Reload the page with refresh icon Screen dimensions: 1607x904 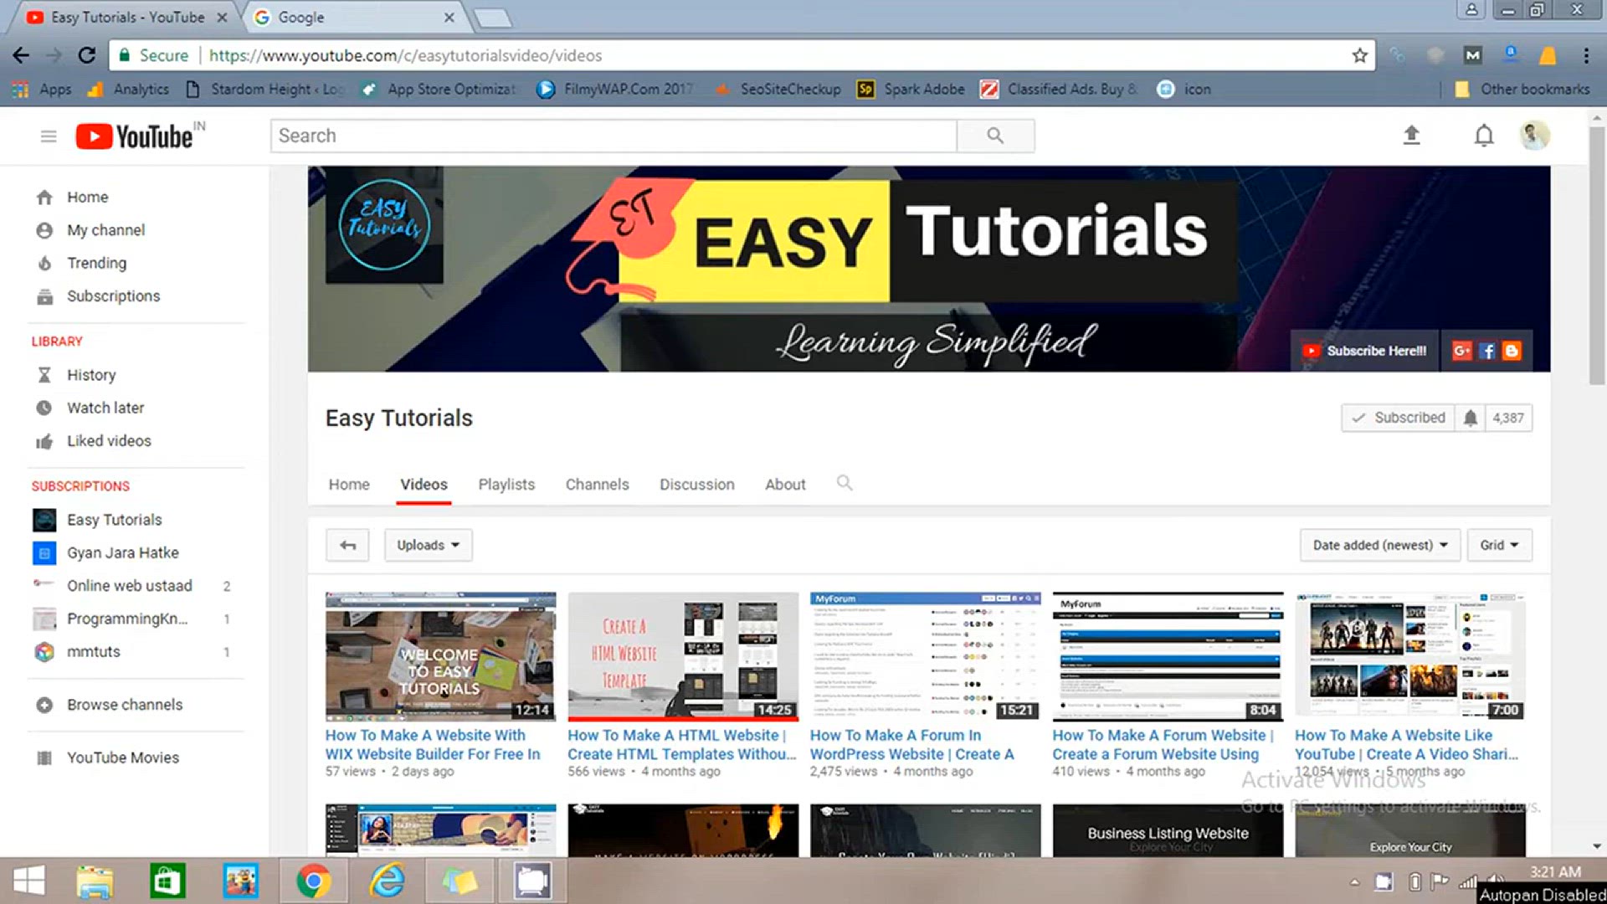86,55
